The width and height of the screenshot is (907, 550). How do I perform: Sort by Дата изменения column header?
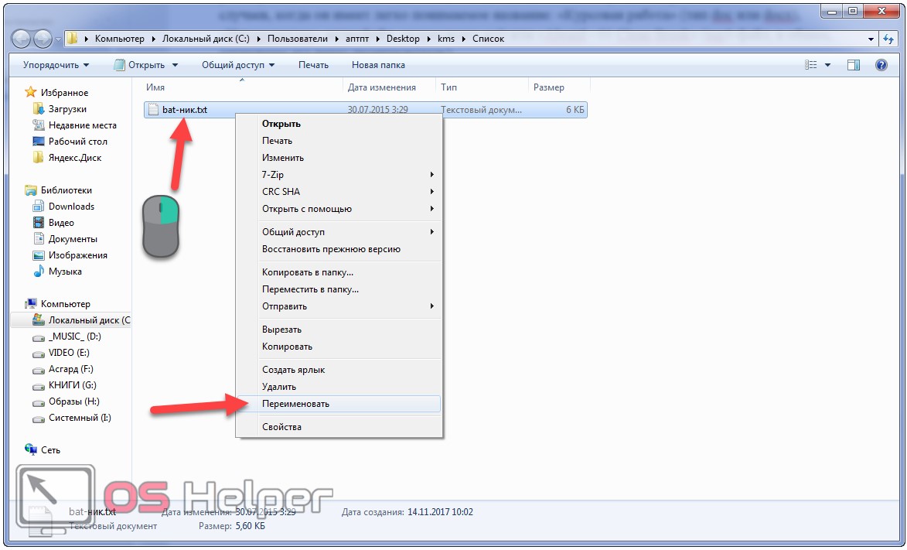pyautogui.click(x=382, y=87)
